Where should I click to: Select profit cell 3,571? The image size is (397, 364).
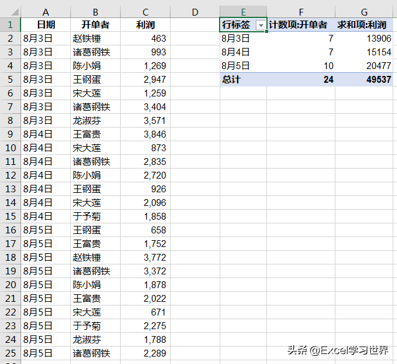[x=146, y=121]
